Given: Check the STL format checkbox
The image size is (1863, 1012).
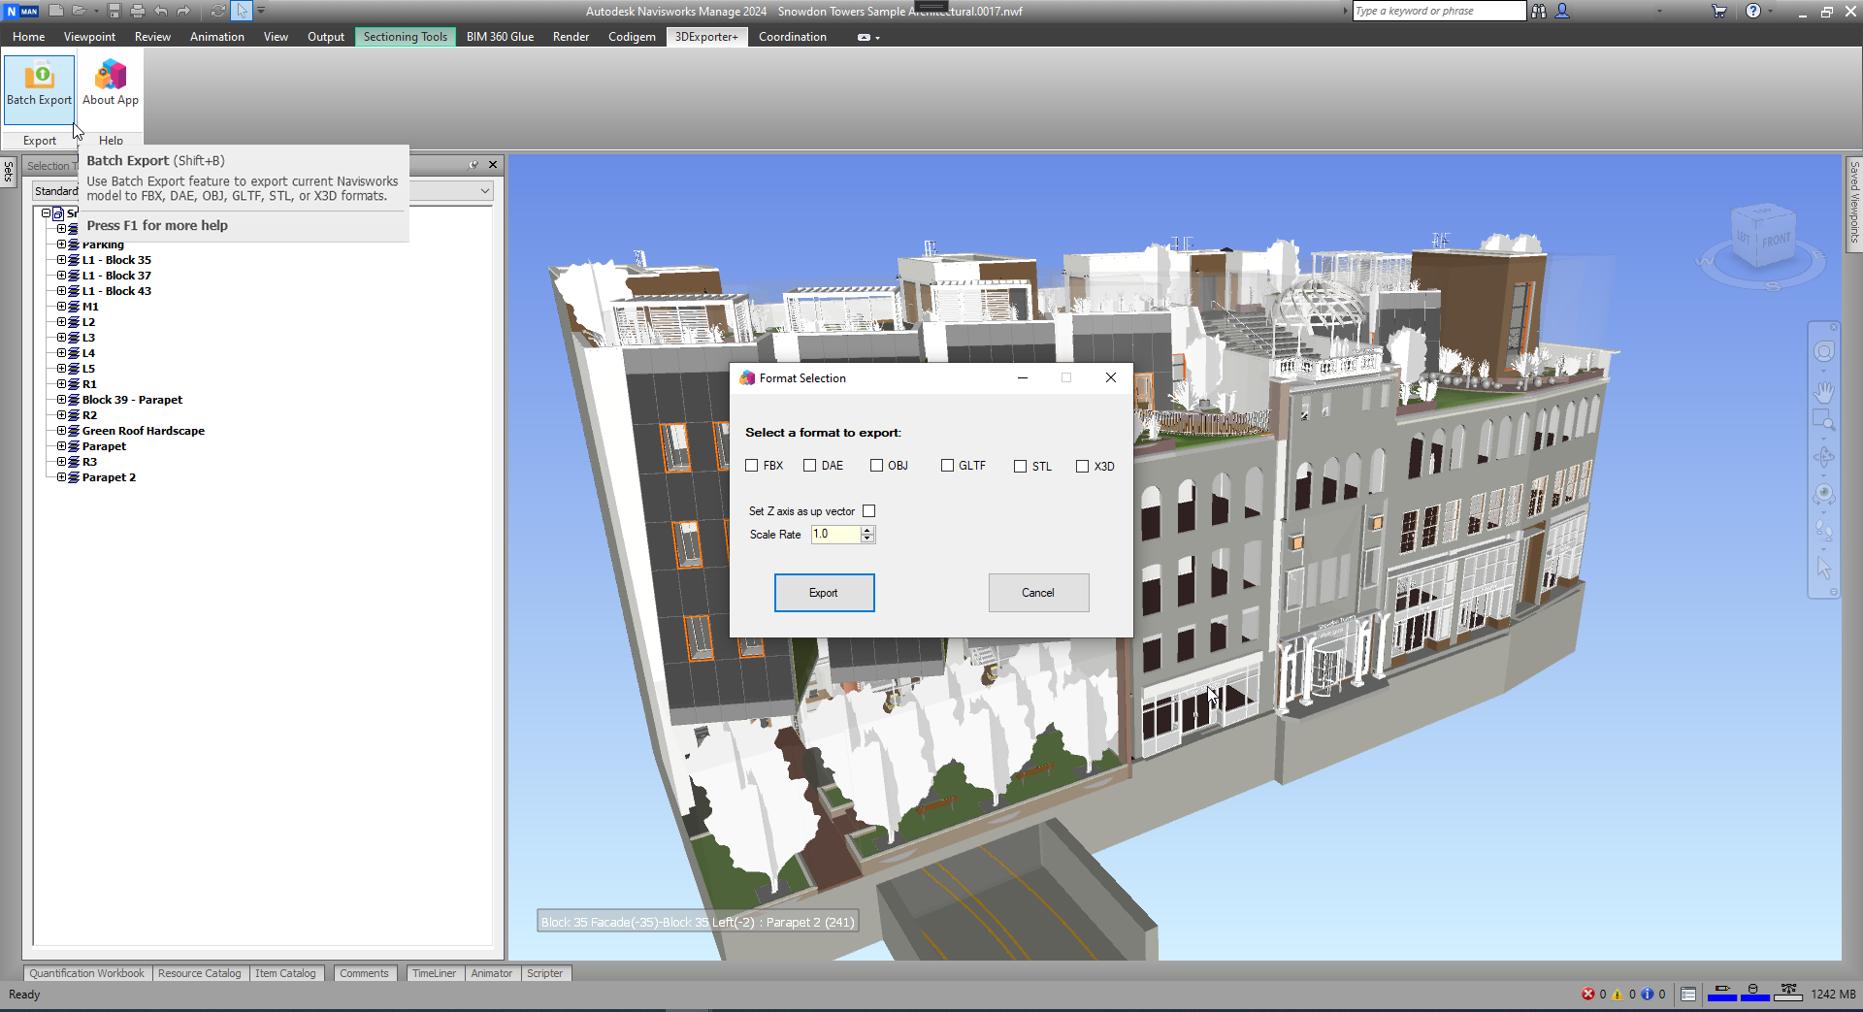Looking at the screenshot, I should (1020, 467).
